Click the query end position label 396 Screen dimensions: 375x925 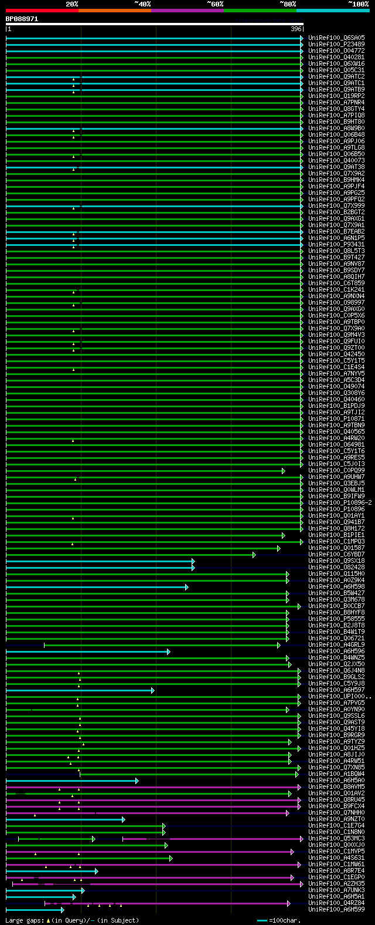296,29
